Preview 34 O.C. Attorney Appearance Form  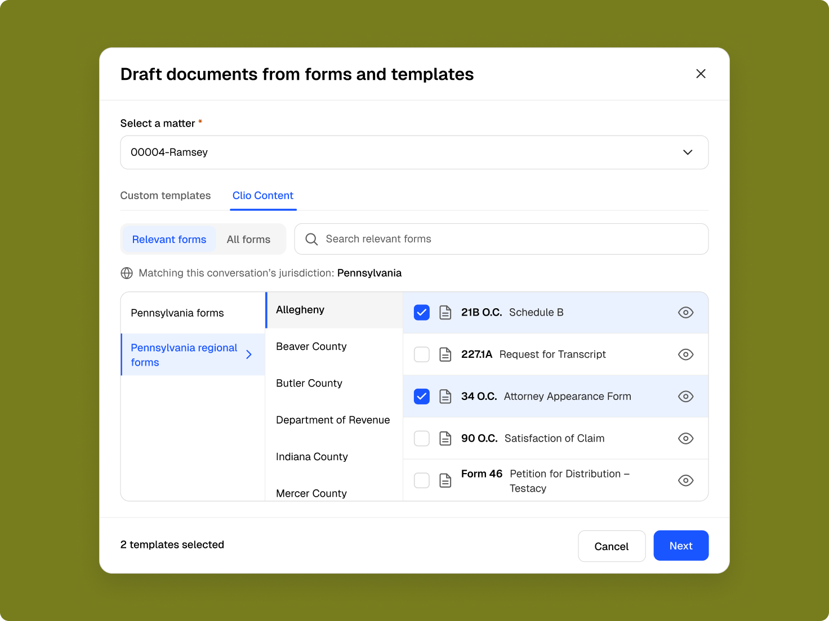tap(685, 397)
